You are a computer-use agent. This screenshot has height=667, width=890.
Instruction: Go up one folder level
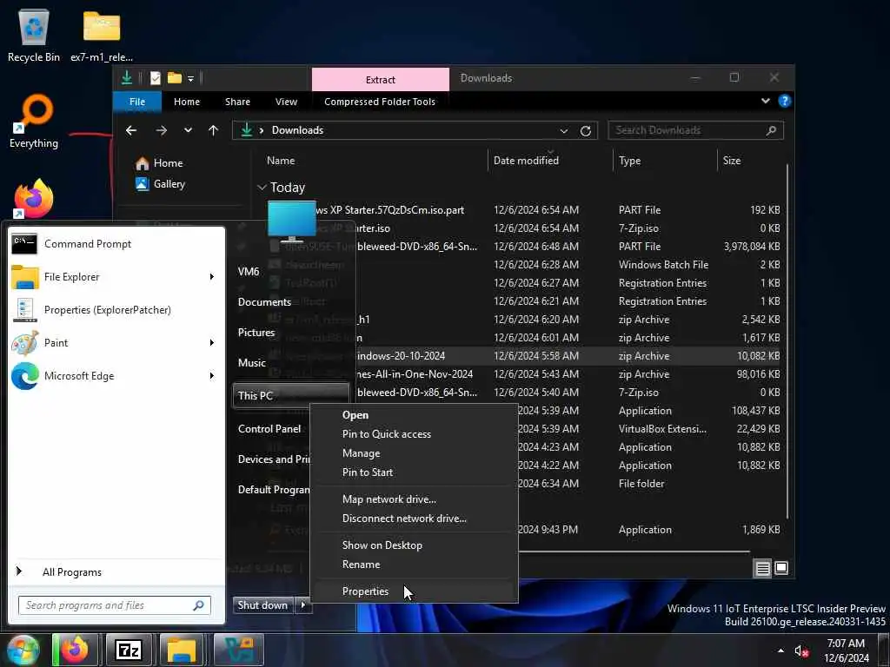(214, 130)
